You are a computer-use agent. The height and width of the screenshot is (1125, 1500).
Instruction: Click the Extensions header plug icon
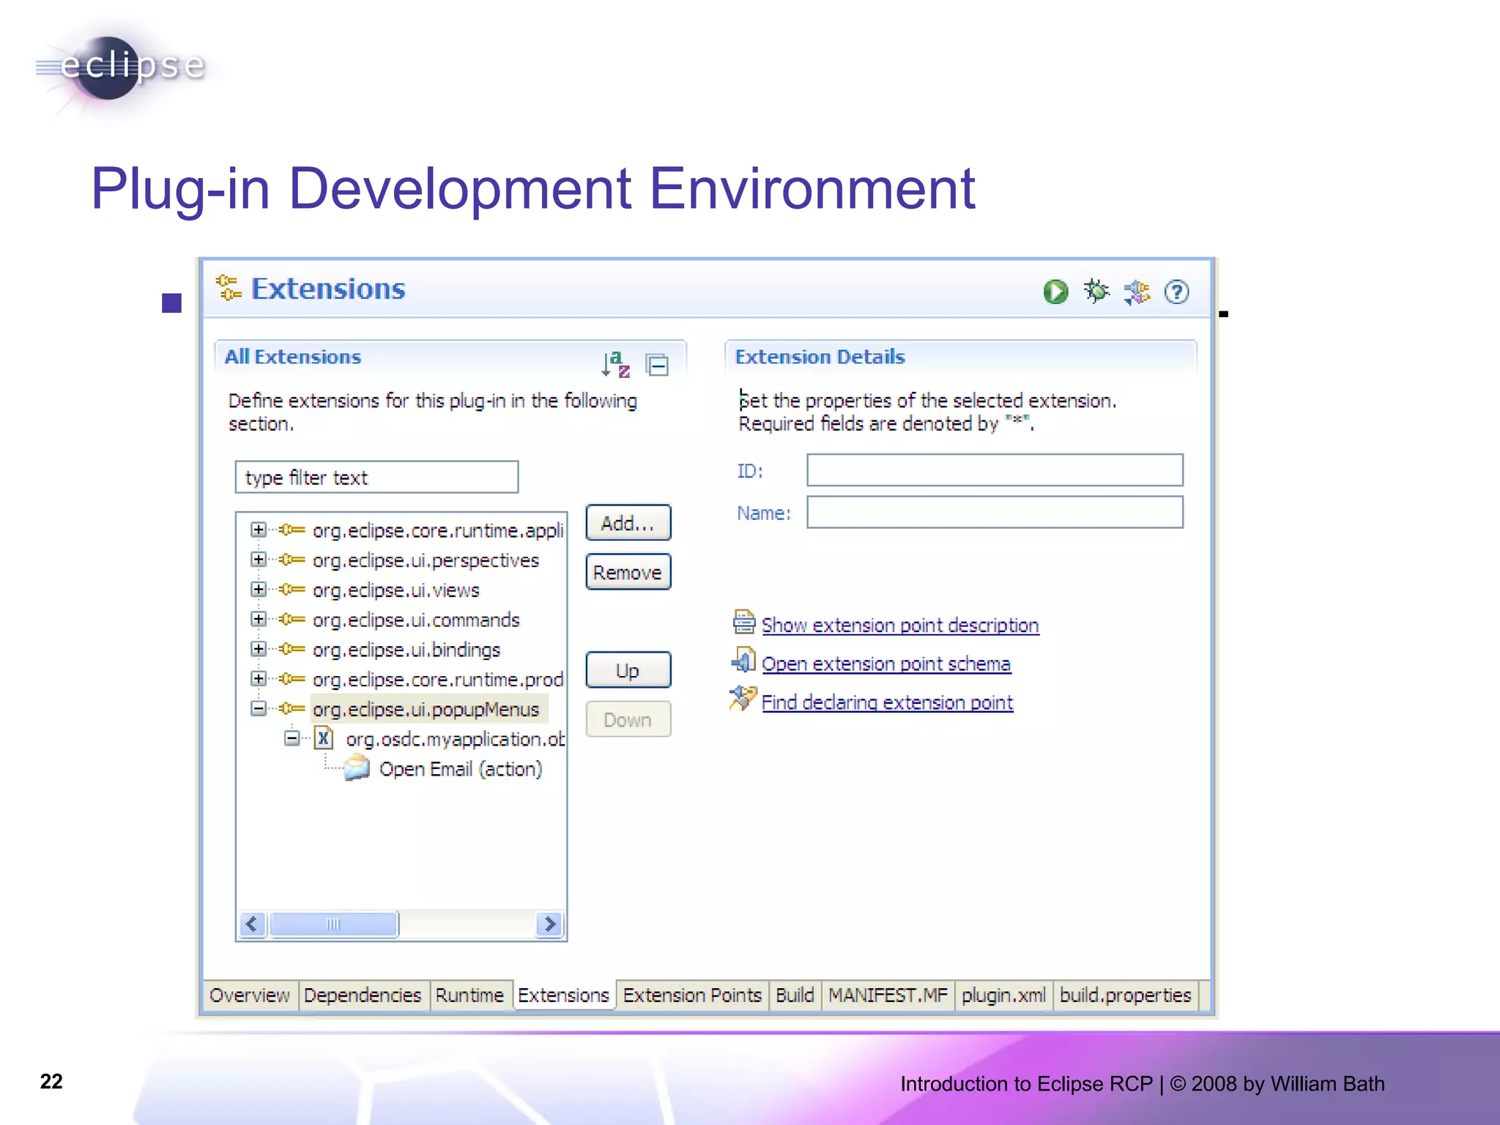(x=229, y=288)
